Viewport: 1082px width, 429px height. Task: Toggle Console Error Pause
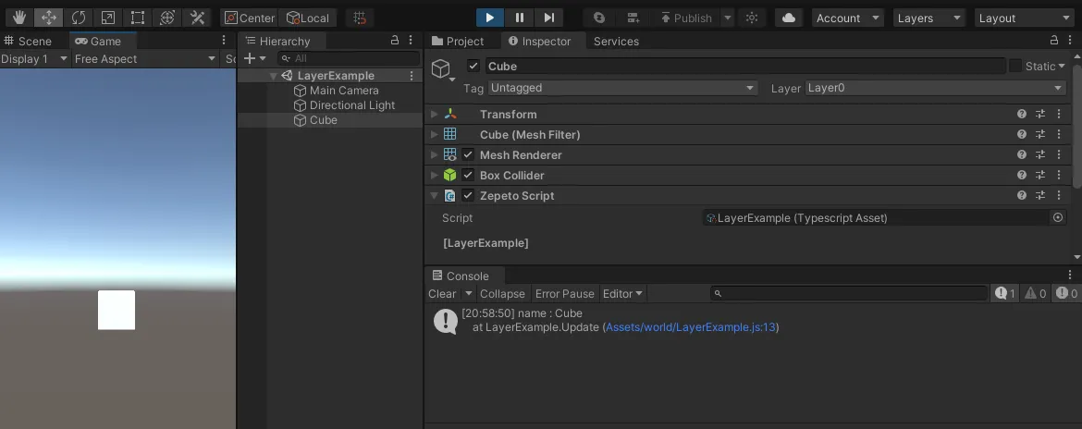click(x=564, y=294)
